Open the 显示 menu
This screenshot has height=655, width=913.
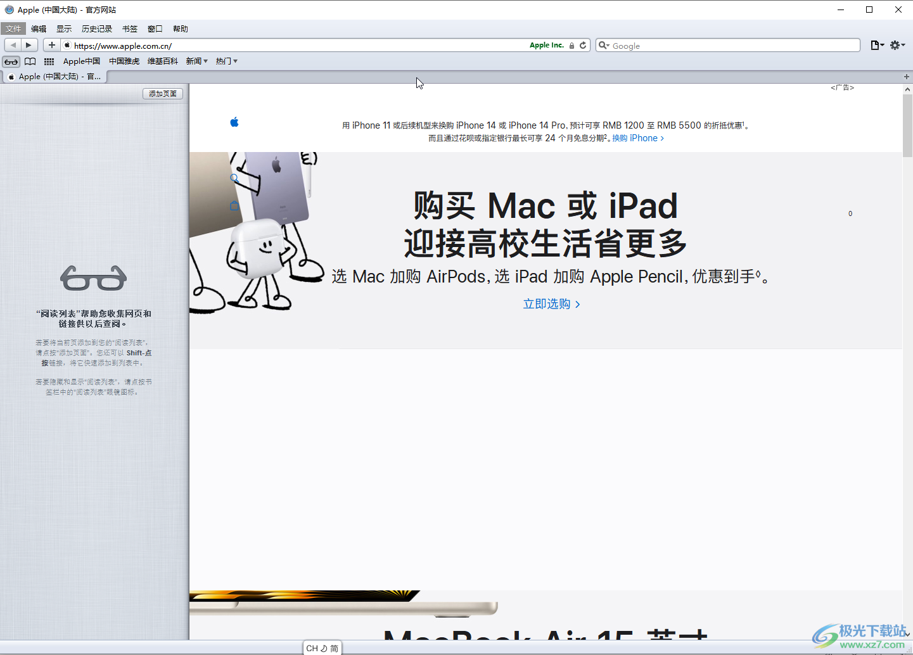point(64,29)
